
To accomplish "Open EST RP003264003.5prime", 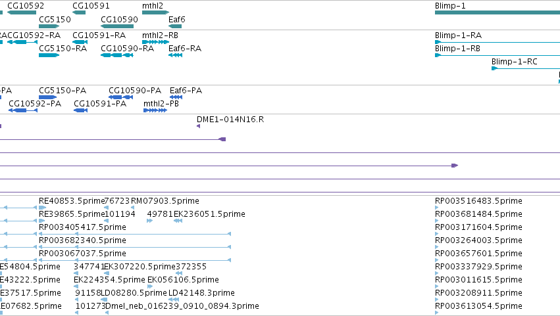I will (x=478, y=240).
